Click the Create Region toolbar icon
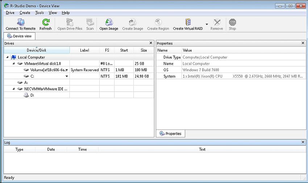Screen dimensions: 308x183 pos(158,22)
